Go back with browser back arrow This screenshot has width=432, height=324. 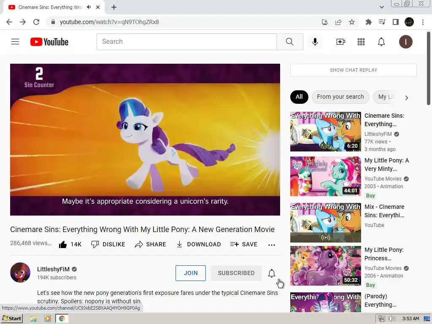pyautogui.click(x=9, y=22)
